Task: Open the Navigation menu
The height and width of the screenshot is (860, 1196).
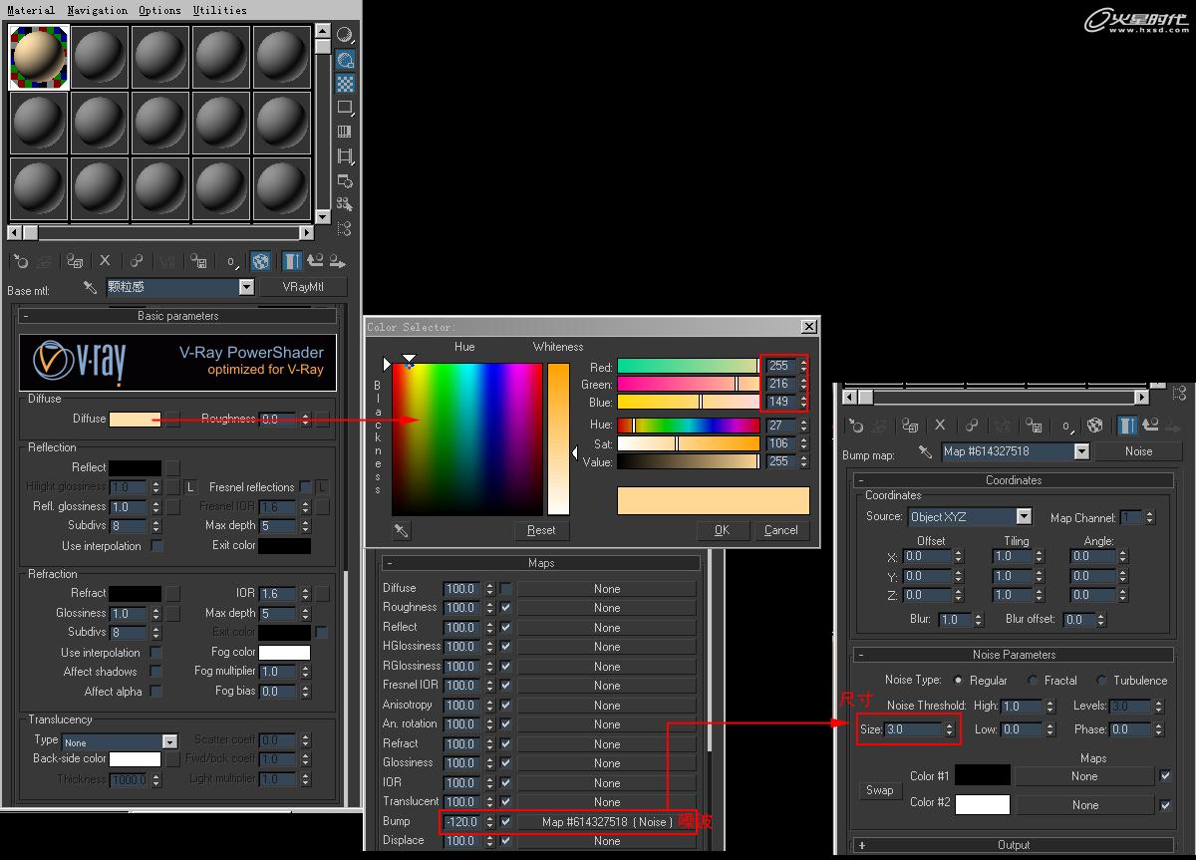Action: point(98,10)
